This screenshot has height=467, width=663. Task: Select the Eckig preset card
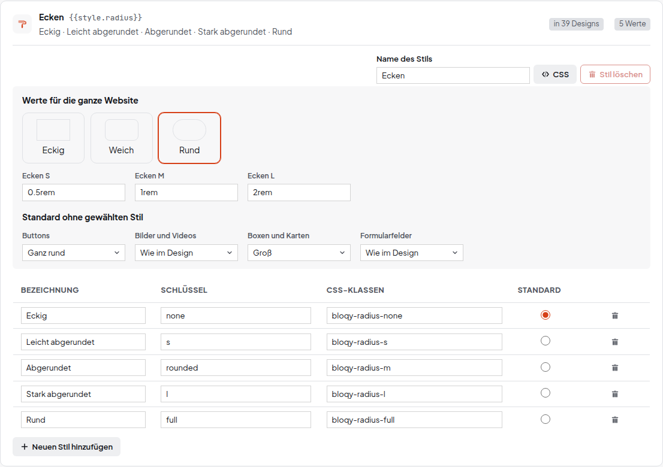[53, 138]
